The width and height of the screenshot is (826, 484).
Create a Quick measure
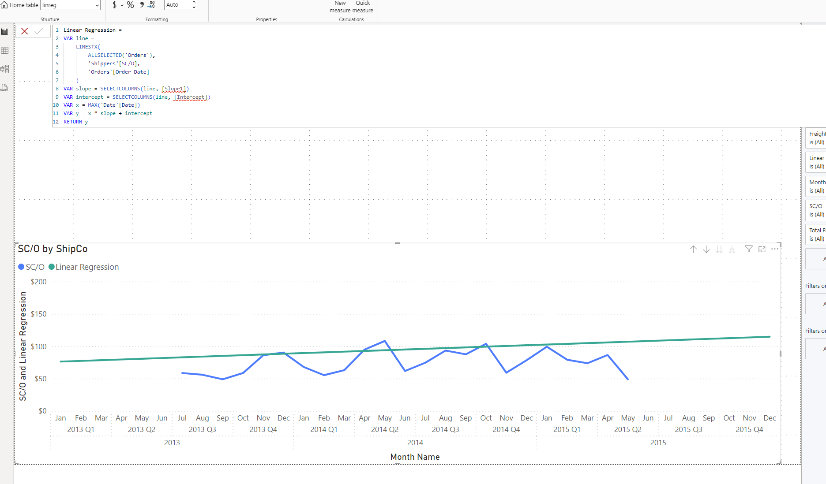pos(363,7)
